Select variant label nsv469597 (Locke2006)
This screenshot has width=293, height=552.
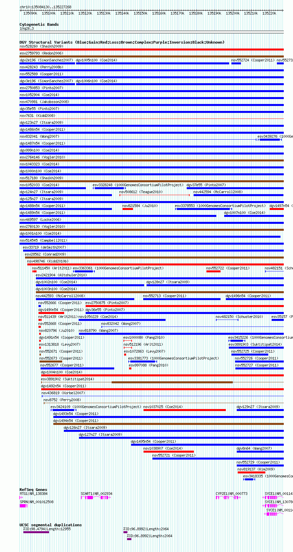pos(40,220)
